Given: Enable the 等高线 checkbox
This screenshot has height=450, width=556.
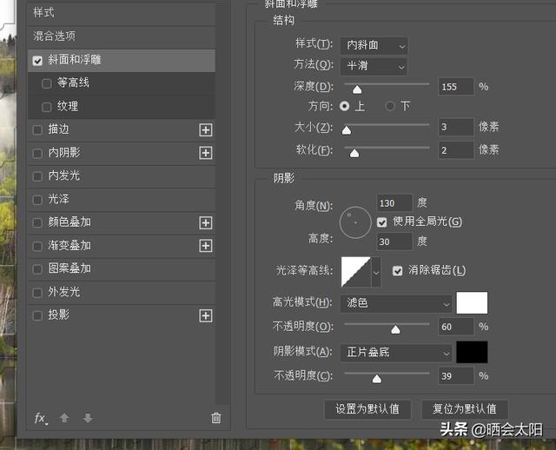Looking at the screenshot, I should click(x=46, y=83).
